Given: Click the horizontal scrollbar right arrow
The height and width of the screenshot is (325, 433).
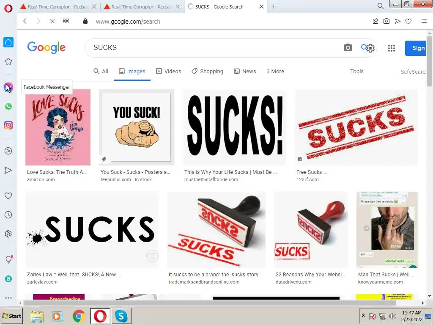Looking at the screenshot, I should tap(423, 303).
